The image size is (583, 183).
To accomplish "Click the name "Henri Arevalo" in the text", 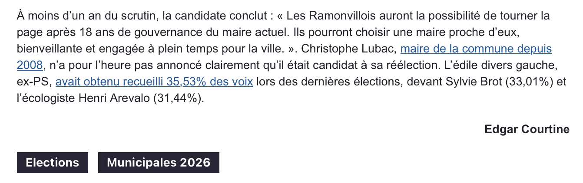I will tap(114, 98).
